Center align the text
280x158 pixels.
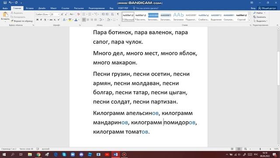(x=87, y=20)
